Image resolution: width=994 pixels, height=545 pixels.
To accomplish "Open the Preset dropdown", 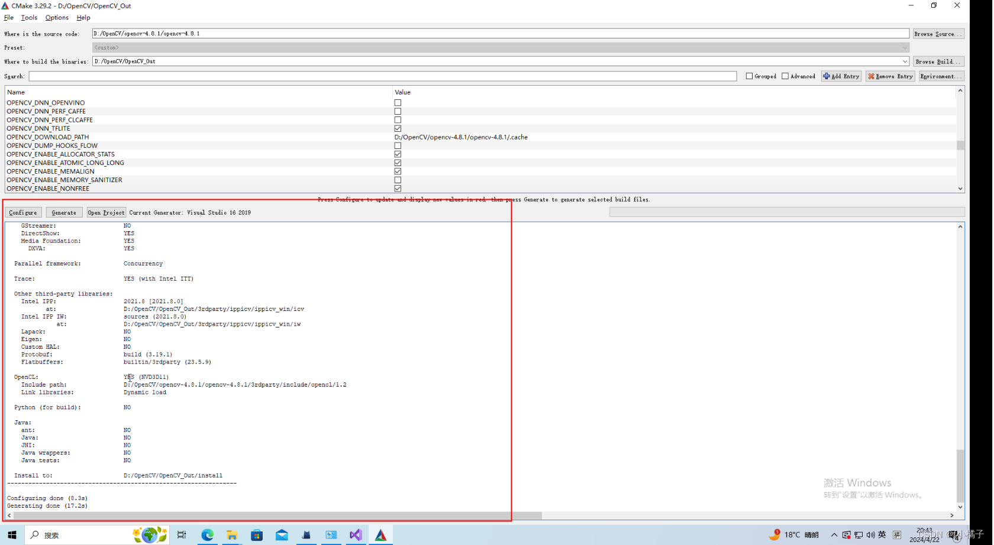I will coord(905,47).
